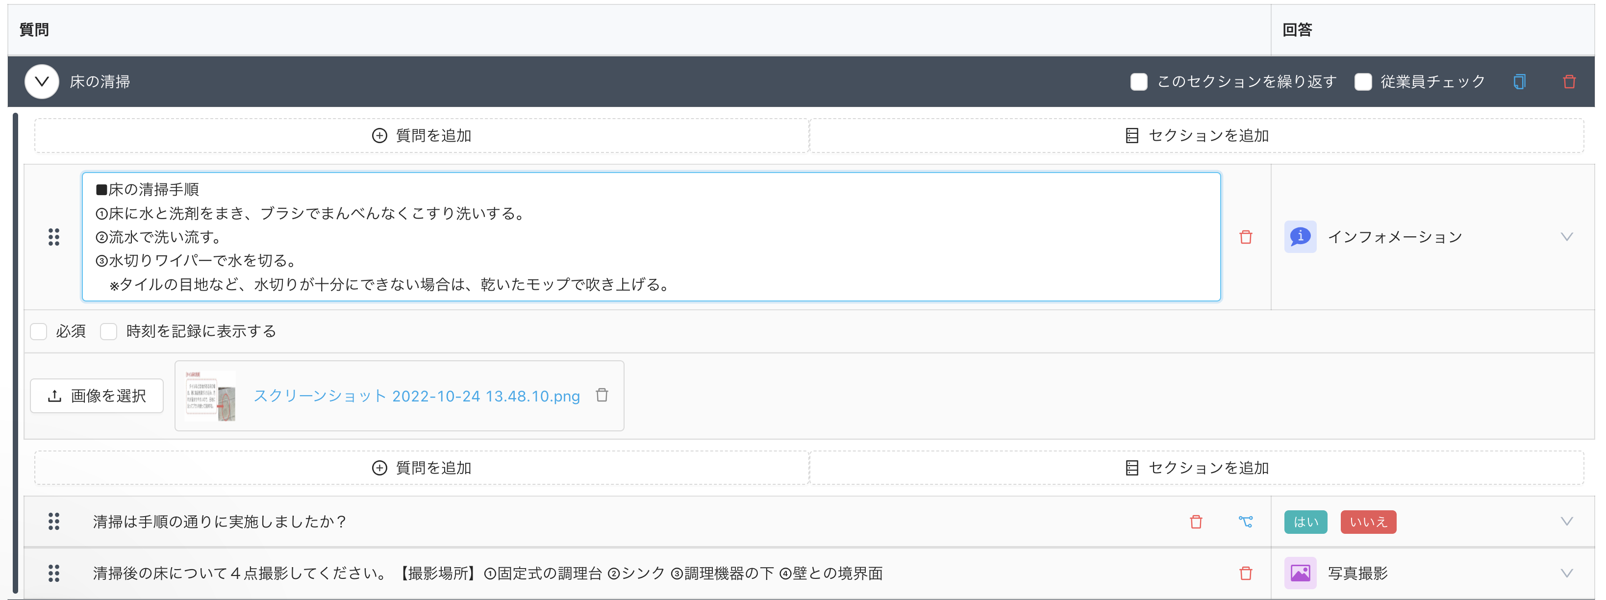This screenshot has width=1606, height=600.
Task: Remove the attached スクリーンショット png file
Action: (602, 396)
